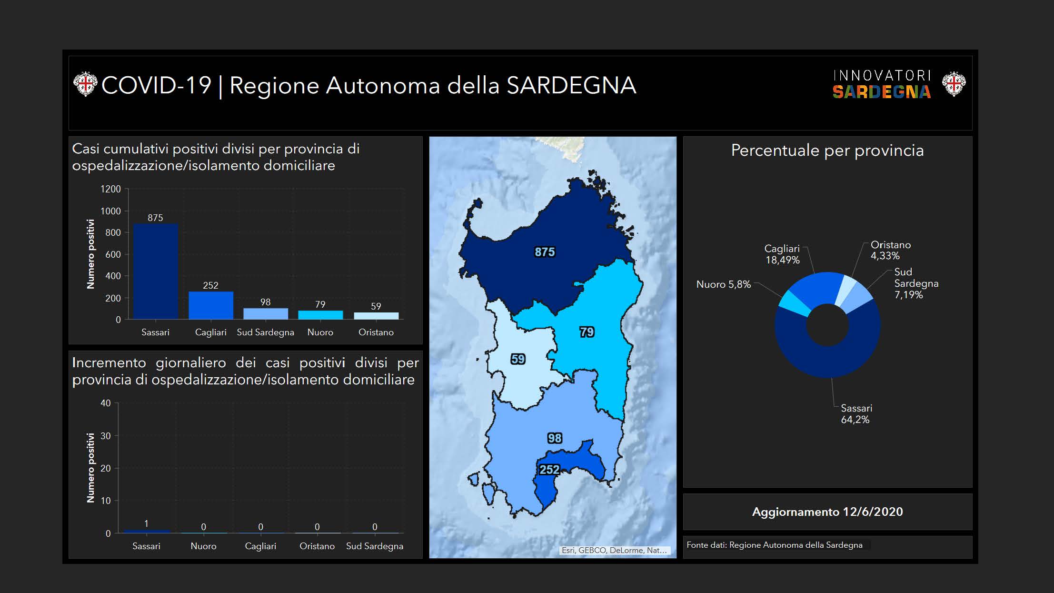Image resolution: width=1054 pixels, height=593 pixels.
Task: Click the Sassari daily increment bar labeled 1
Action: coord(146,531)
